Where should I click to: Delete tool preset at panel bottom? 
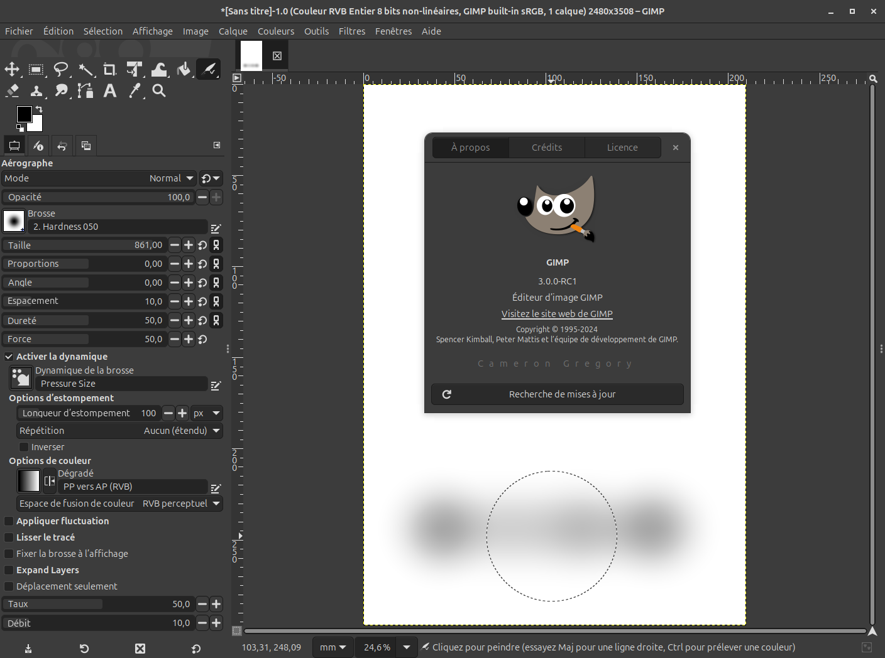[x=140, y=649]
